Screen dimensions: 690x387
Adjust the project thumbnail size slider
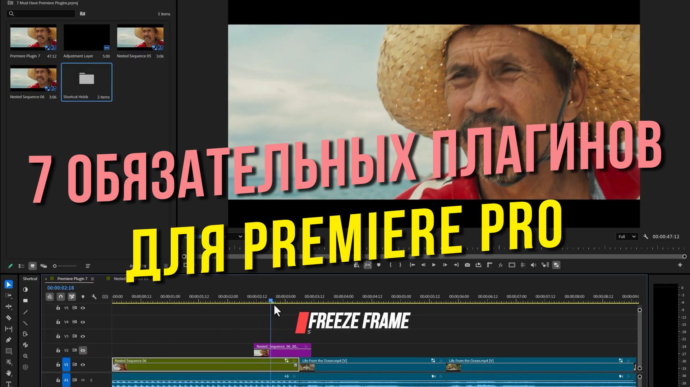(x=65, y=266)
